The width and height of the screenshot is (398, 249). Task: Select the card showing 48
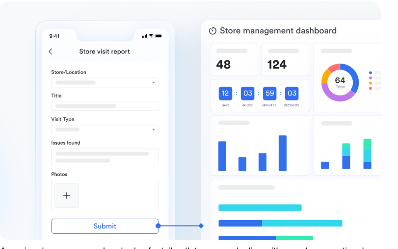click(x=234, y=59)
